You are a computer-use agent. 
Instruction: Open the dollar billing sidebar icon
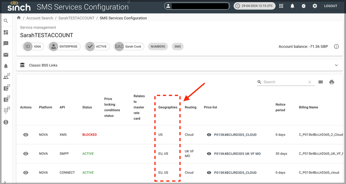(6, 122)
